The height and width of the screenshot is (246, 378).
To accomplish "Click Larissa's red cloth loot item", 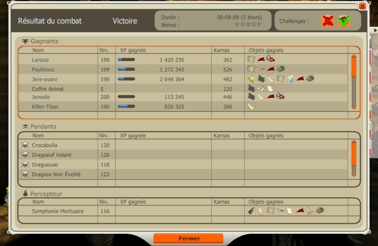I will [x=261, y=59].
